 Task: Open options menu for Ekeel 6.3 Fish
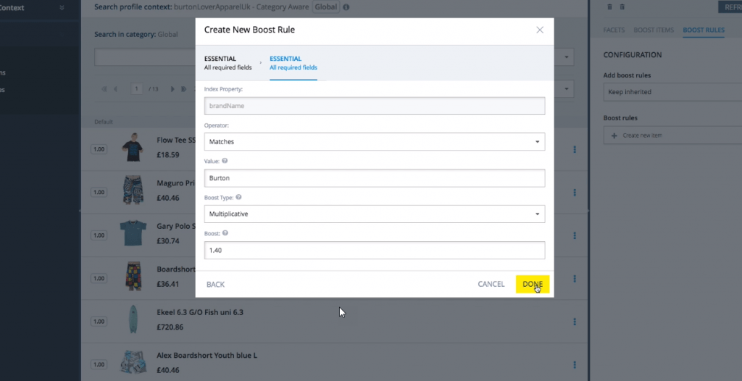coord(575,322)
